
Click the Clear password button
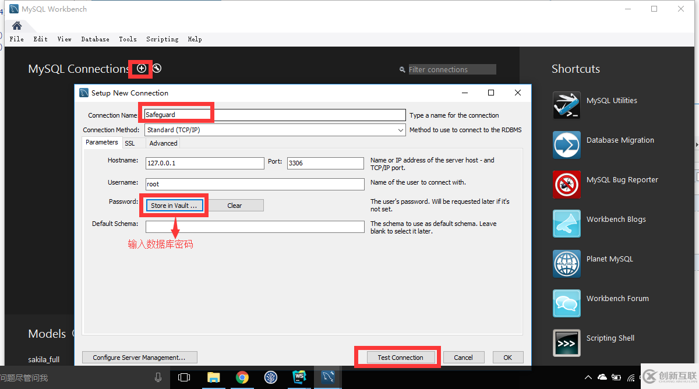tap(235, 206)
